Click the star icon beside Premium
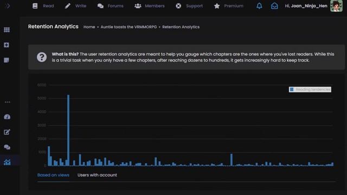The image size is (347, 195). pyautogui.click(x=217, y=6)
